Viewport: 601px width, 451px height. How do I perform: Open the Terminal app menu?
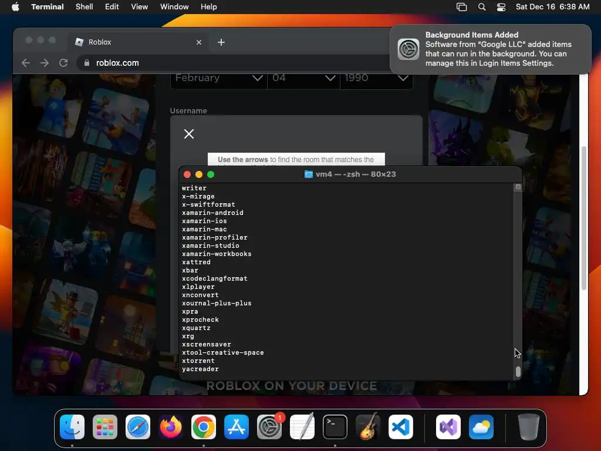pyautogui.click(x=48, y=7)
